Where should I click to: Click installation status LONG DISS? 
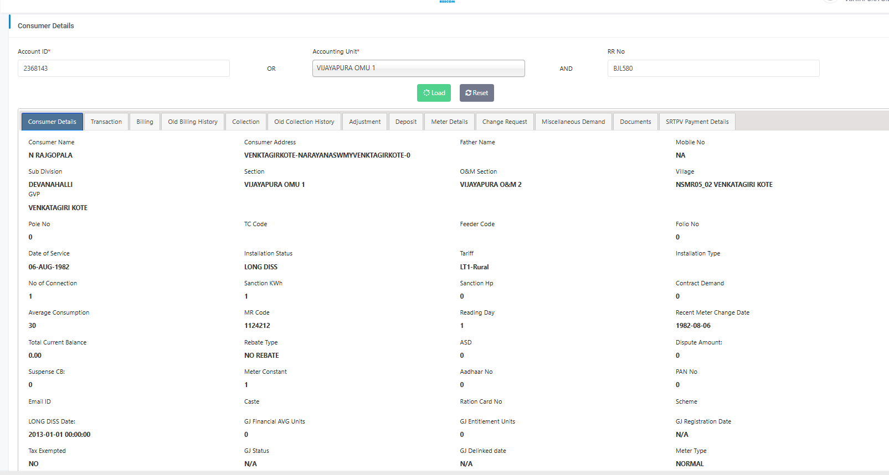tap(261, 267)
